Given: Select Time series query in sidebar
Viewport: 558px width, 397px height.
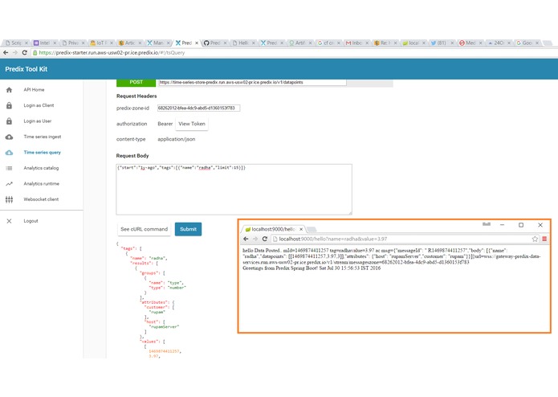Looking at the screenshot, I should [42, 153].
